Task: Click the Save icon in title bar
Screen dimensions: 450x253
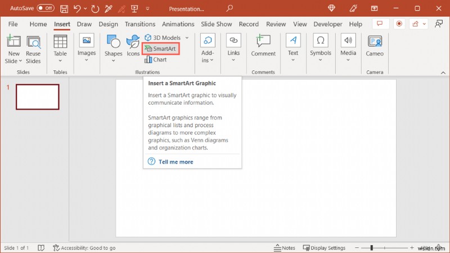Action: (x=64, y=8)
